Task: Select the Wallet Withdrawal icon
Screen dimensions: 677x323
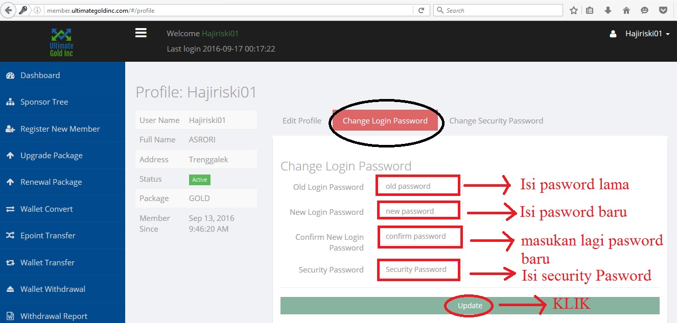Action: point(11,289)
